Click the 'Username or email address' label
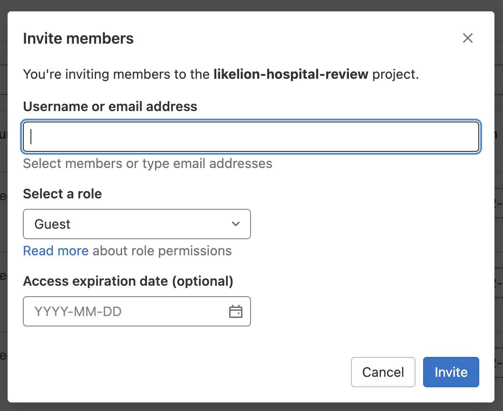 [x=110, y=106]
